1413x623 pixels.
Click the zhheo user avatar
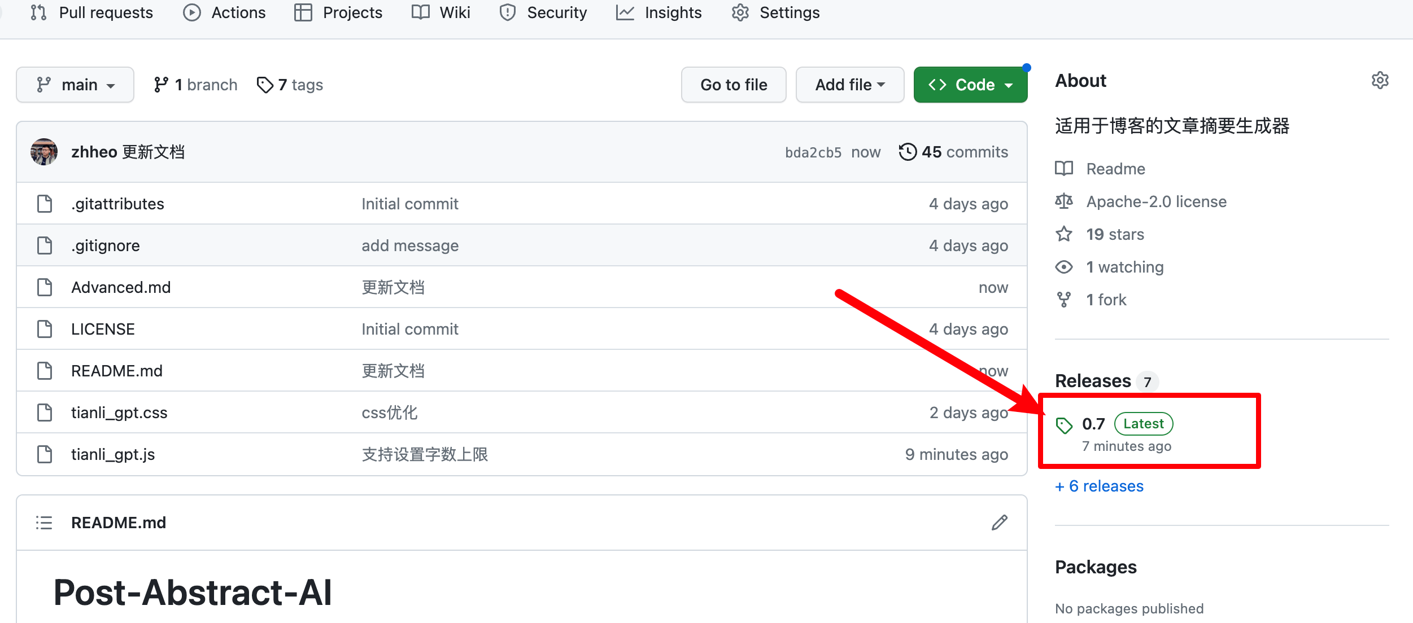click(44, 152)
